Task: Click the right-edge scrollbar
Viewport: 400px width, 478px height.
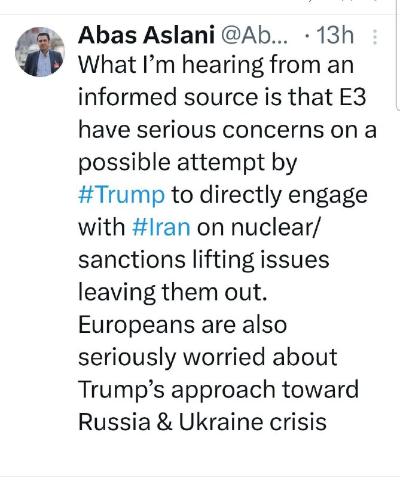Action: [x=398, y=55]
